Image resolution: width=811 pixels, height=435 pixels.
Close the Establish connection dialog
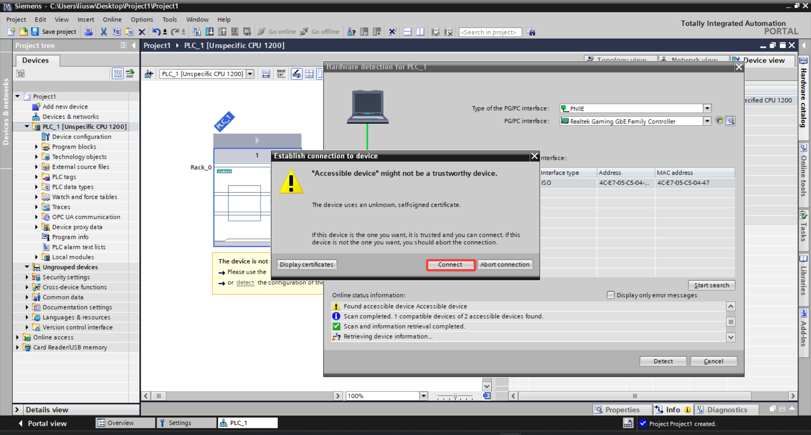pos(534,156)
